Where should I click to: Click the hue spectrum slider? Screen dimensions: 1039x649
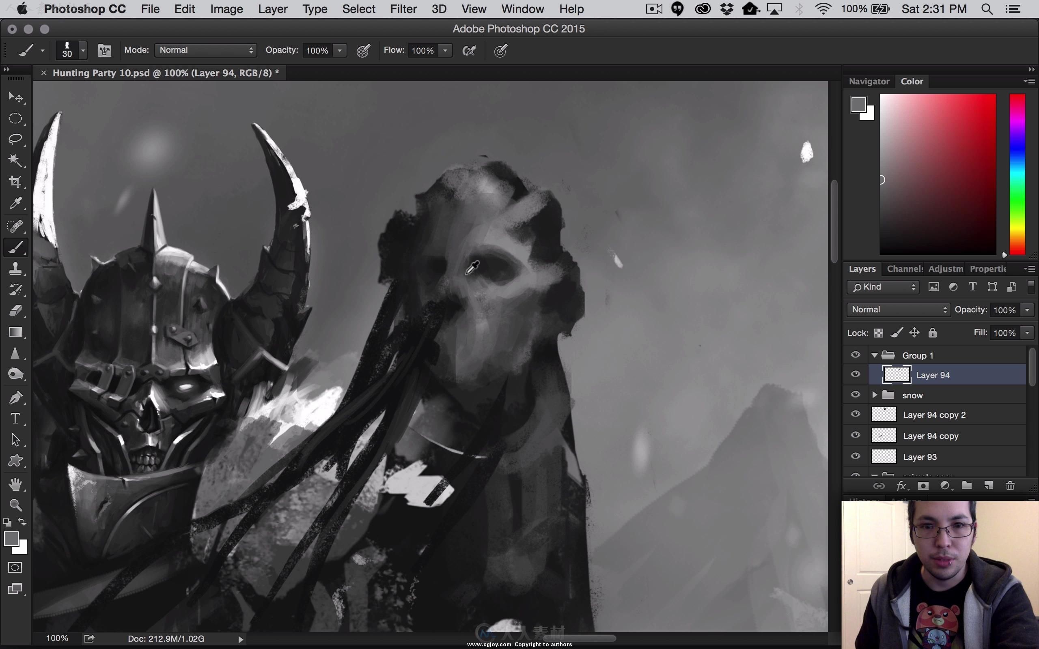(x=1017, y=174)
